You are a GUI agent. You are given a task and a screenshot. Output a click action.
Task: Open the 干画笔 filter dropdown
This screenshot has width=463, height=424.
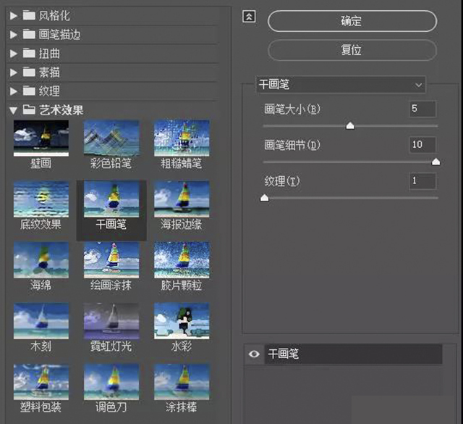click(341, 85)
